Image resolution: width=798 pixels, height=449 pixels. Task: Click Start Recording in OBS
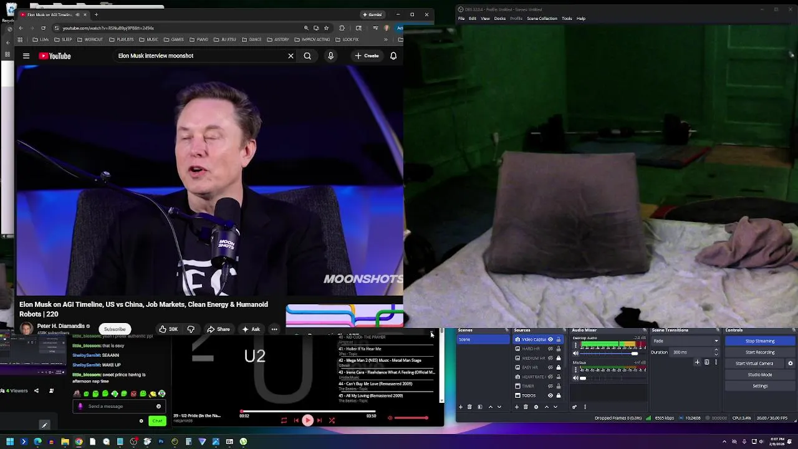point(760,352)
